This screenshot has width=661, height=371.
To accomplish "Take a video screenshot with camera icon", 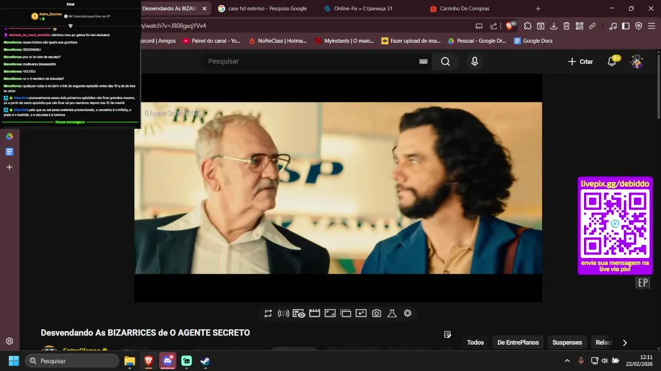I will pyautogui.click(x=376, y=313).
